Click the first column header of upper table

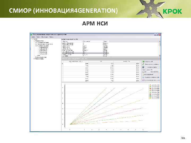(72, 42)
